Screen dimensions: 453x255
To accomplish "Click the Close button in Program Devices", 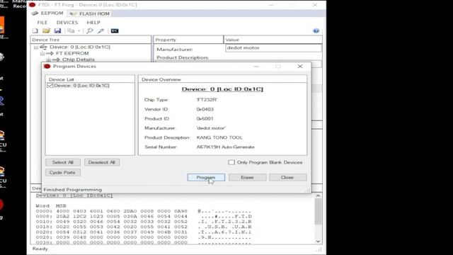I will (x=287, y=177).
